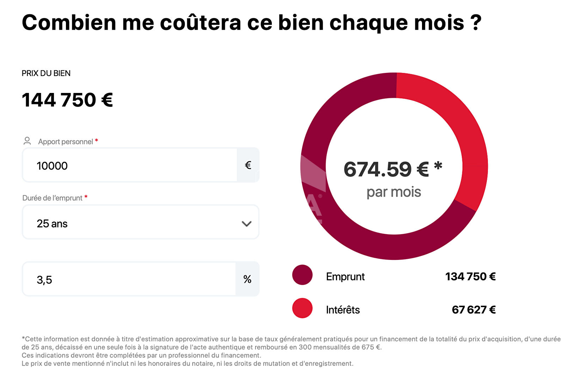Click the "par mois" text inside the chart
The image size is (581, 380).
(393, 192)
